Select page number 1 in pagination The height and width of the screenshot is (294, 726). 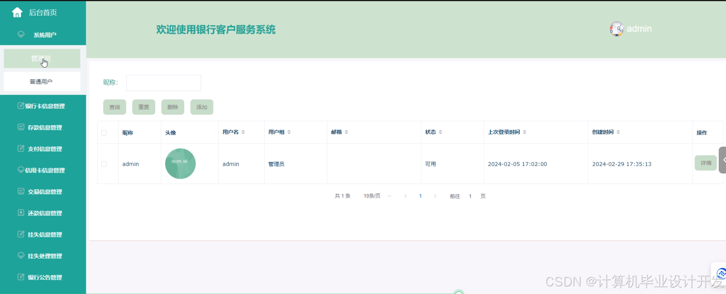[x=420, y=196]
